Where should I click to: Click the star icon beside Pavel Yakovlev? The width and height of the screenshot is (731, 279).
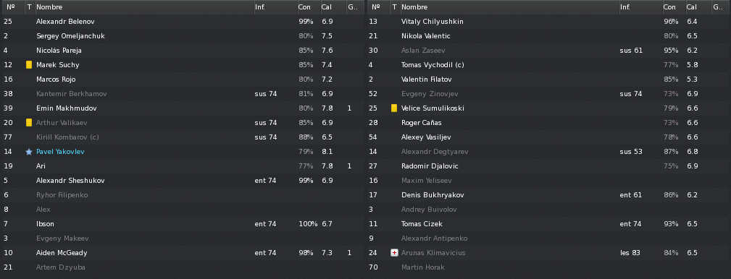29,152
